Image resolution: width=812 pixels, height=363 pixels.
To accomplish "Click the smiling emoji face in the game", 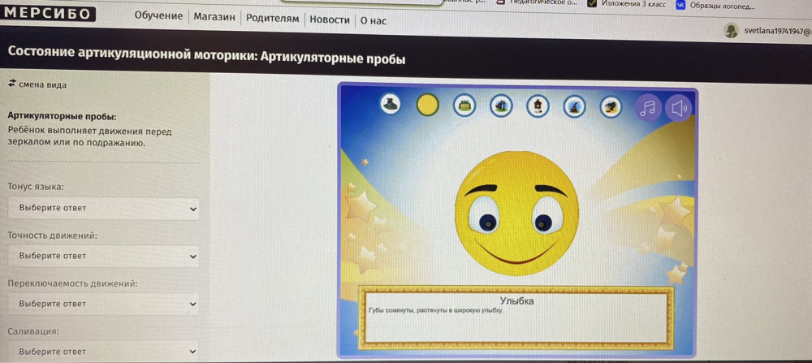I will click(516, 213).
